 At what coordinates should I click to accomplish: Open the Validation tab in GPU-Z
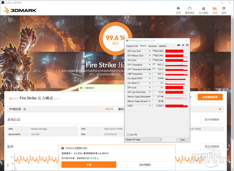[x=163, y=46]
